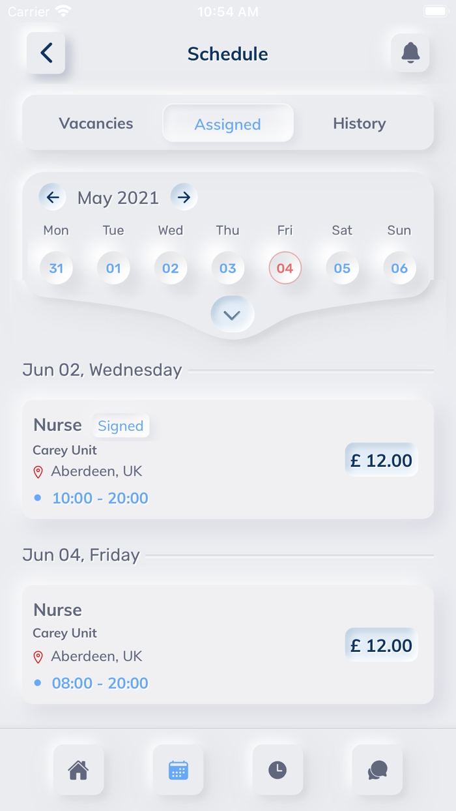
Task: Select day 04 on the calendar
Action: point(285,268)
